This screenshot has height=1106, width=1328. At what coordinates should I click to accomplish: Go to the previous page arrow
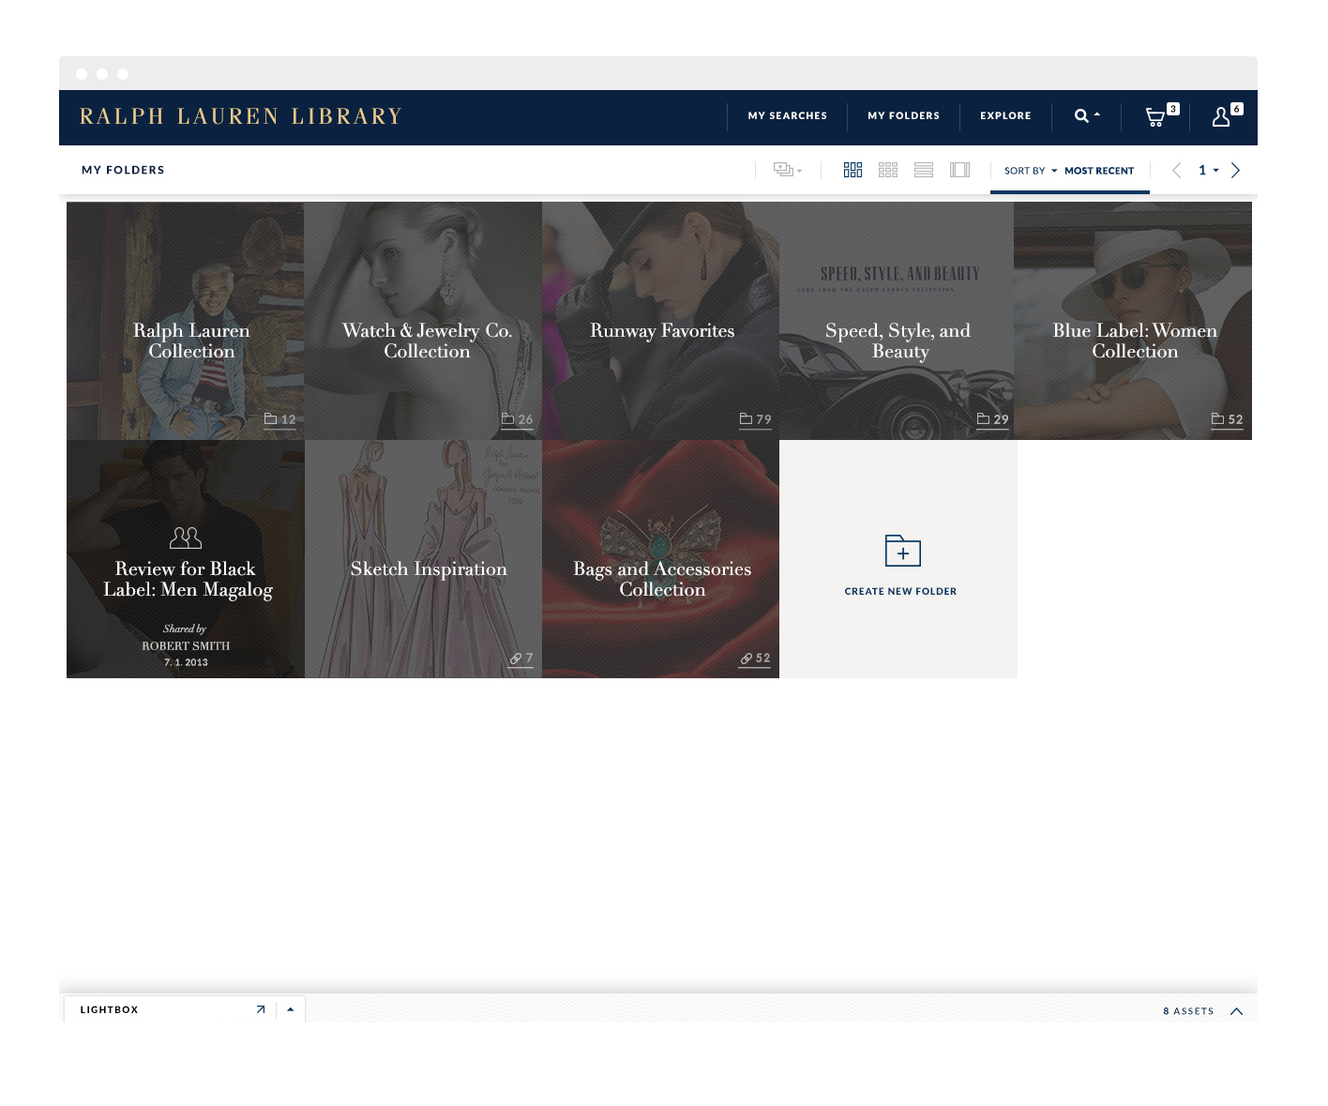tap(1177, 170)
